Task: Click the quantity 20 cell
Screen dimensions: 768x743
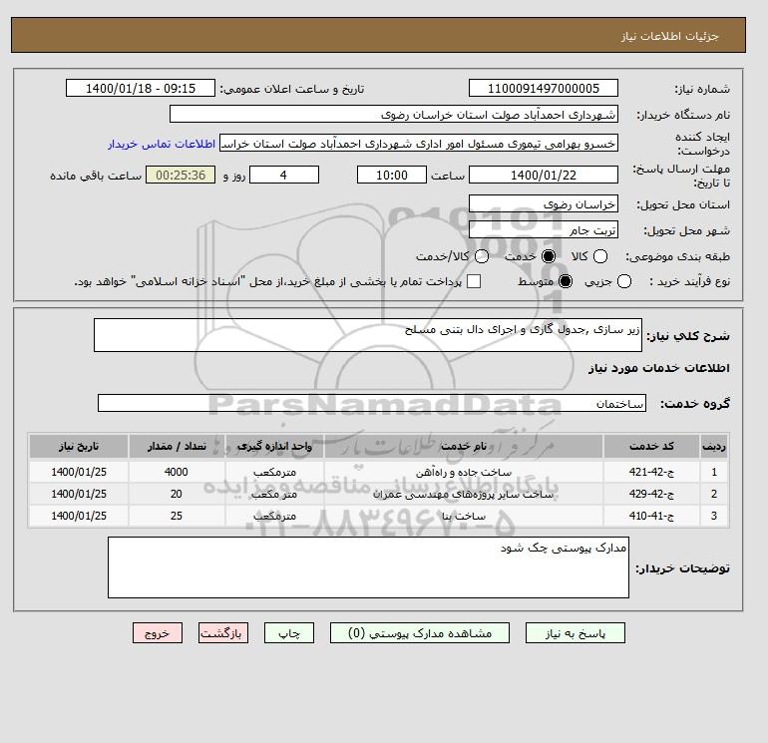Action: coord(177,494)
